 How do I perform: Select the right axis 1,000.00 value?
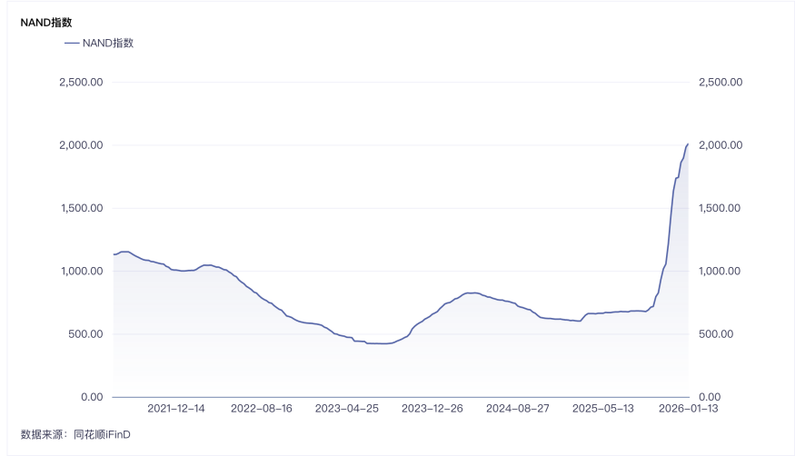(x=720, y=271)
